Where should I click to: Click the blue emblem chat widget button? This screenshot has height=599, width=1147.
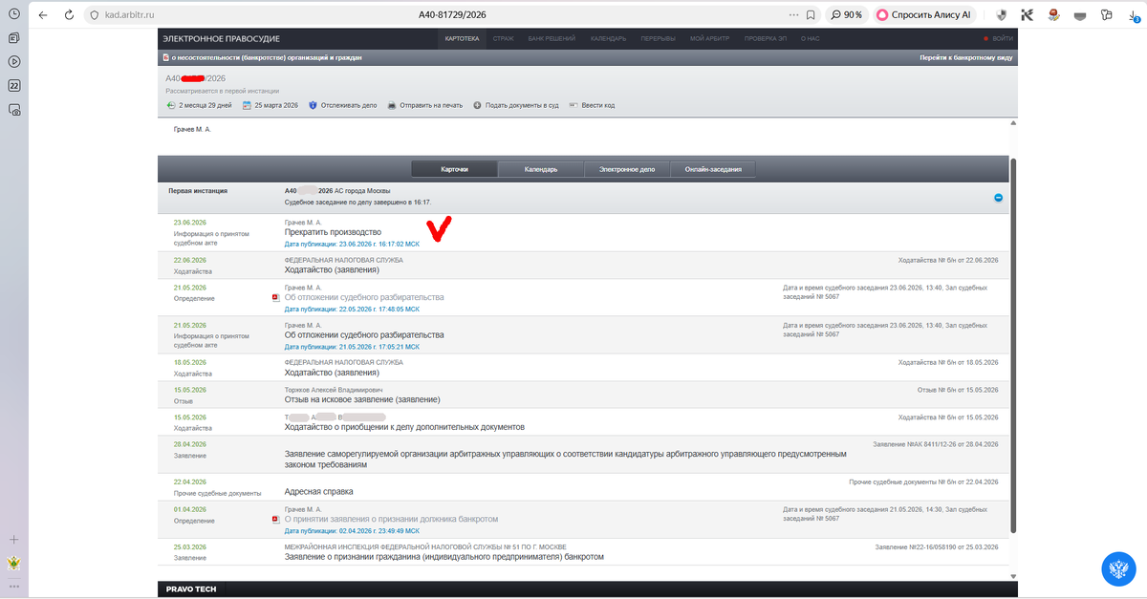(x=1119, y=570)
